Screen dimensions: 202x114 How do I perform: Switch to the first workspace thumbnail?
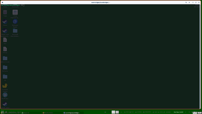pyautogui.click(x=113, y=112)
